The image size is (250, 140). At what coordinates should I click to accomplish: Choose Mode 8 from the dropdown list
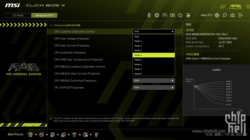click(x=154, y=74)
